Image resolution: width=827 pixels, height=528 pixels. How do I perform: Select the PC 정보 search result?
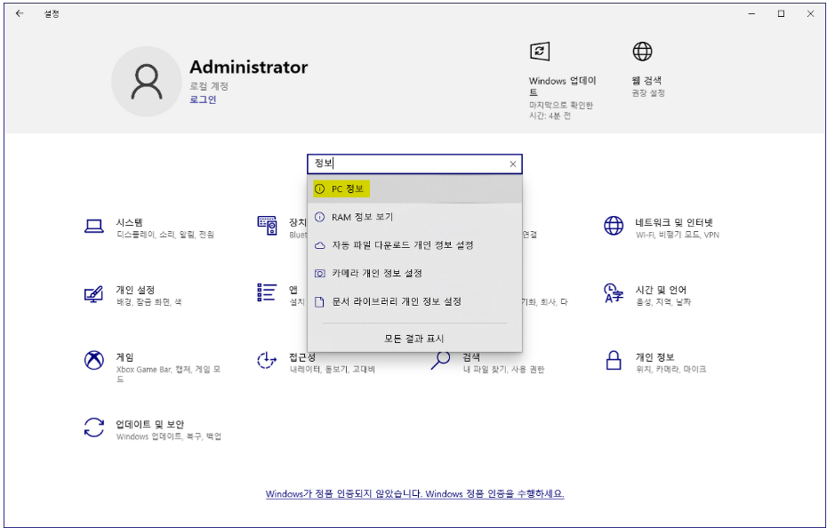[x=414, y=188]
